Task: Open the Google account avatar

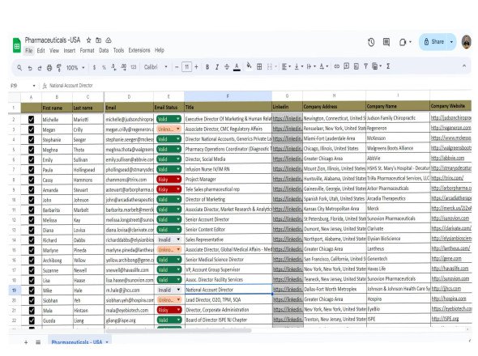Action: (466, 42)
